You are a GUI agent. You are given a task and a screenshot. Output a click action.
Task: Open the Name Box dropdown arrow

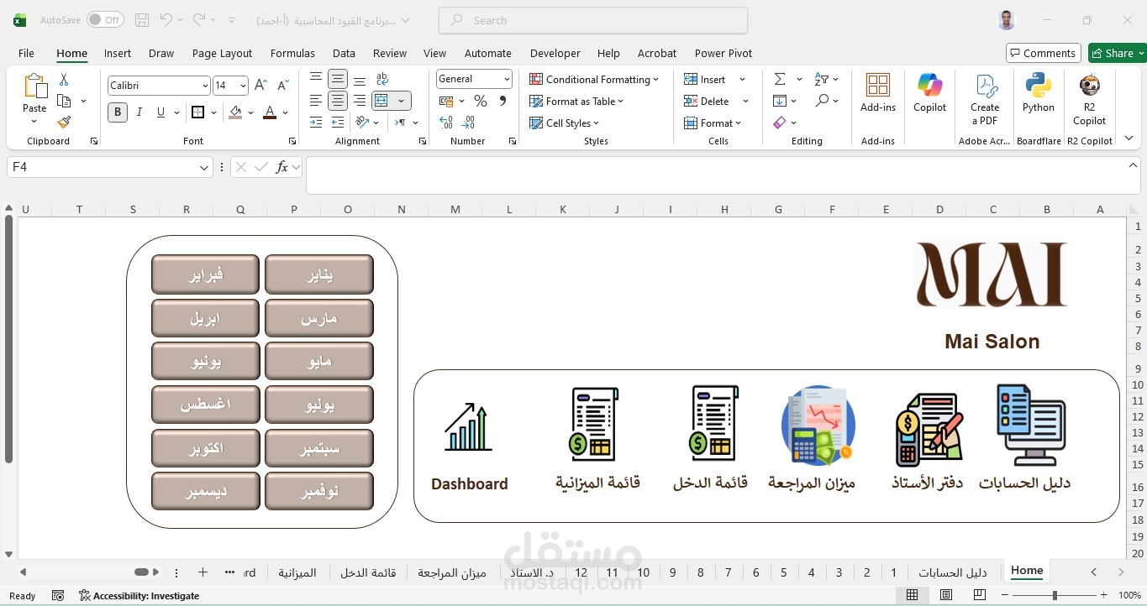204,168
